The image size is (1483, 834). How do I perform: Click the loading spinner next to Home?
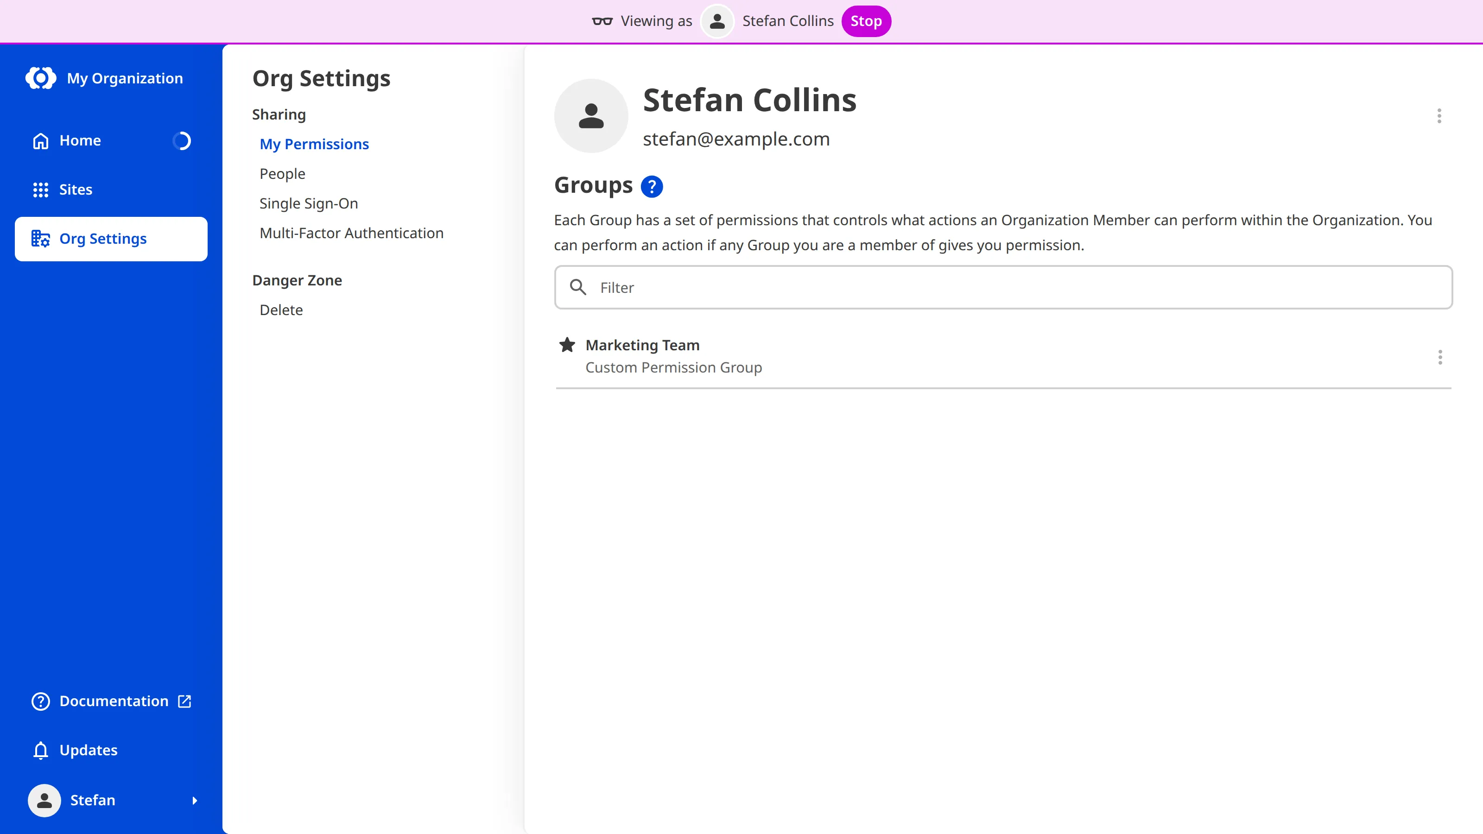(182, 141)
